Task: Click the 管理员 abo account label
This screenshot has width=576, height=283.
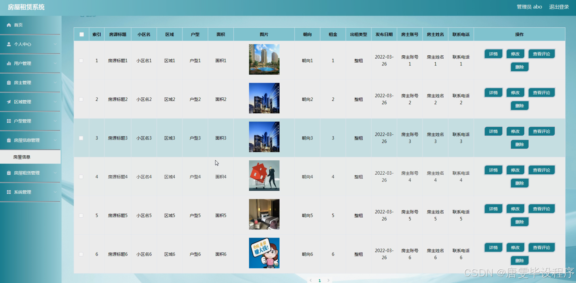Action: (x=529, y=7)
